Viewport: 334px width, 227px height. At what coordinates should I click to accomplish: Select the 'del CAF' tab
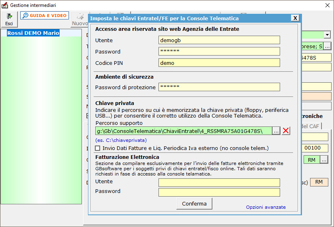[x=311, y=126]
